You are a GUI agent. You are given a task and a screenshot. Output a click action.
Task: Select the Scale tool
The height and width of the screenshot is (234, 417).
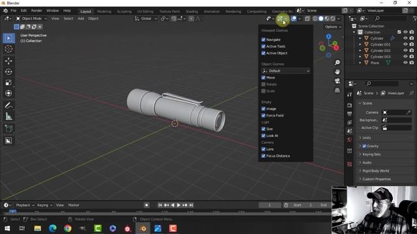tap(8, 83)
